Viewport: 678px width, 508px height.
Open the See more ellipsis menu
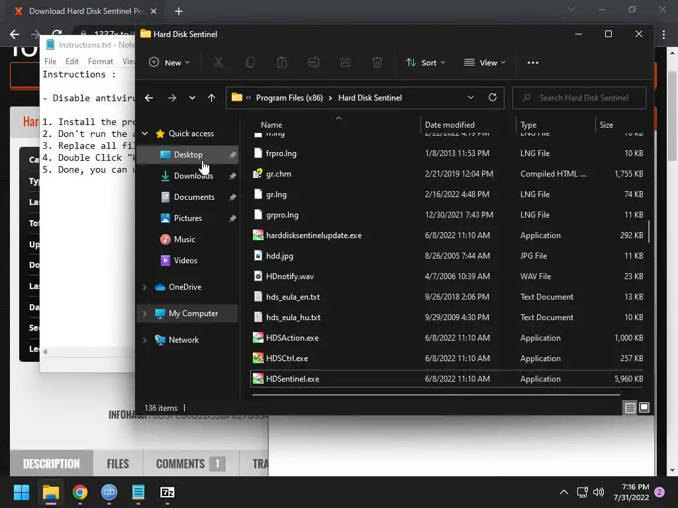533,63
